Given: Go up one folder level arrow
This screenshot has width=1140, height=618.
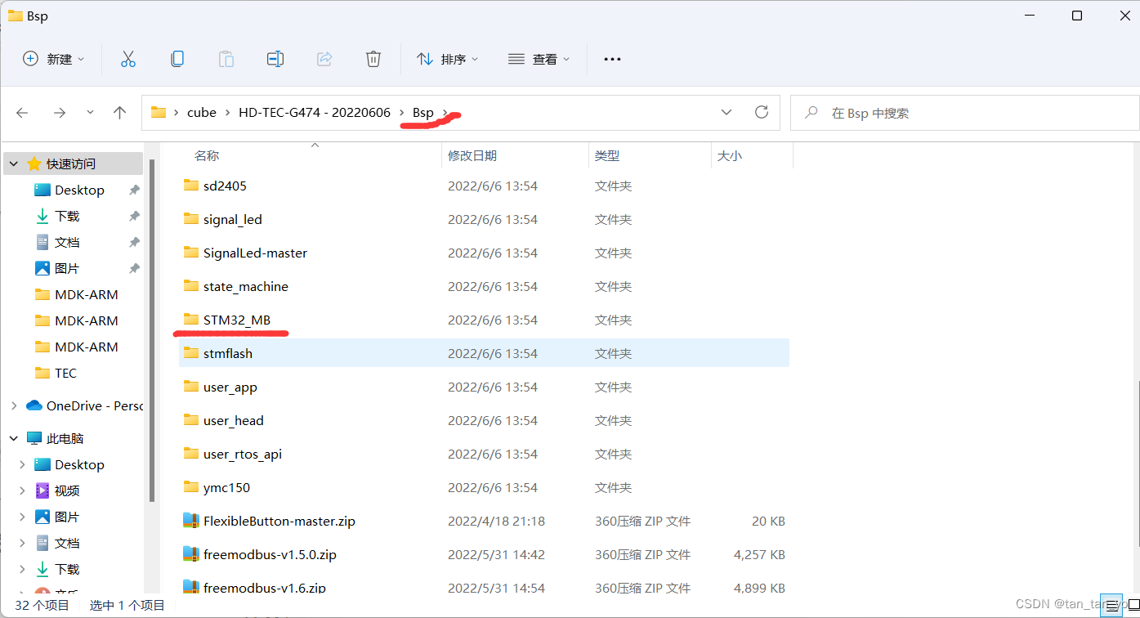Looking at the screenshot, I should [119, 113].
